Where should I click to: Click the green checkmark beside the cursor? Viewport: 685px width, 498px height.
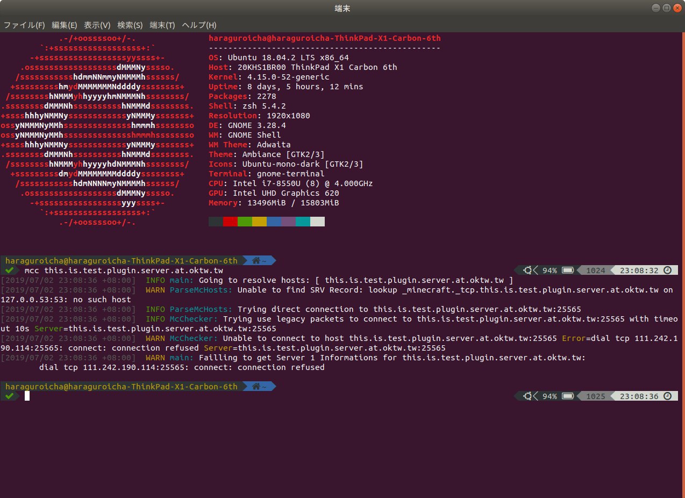pos(9,396)
